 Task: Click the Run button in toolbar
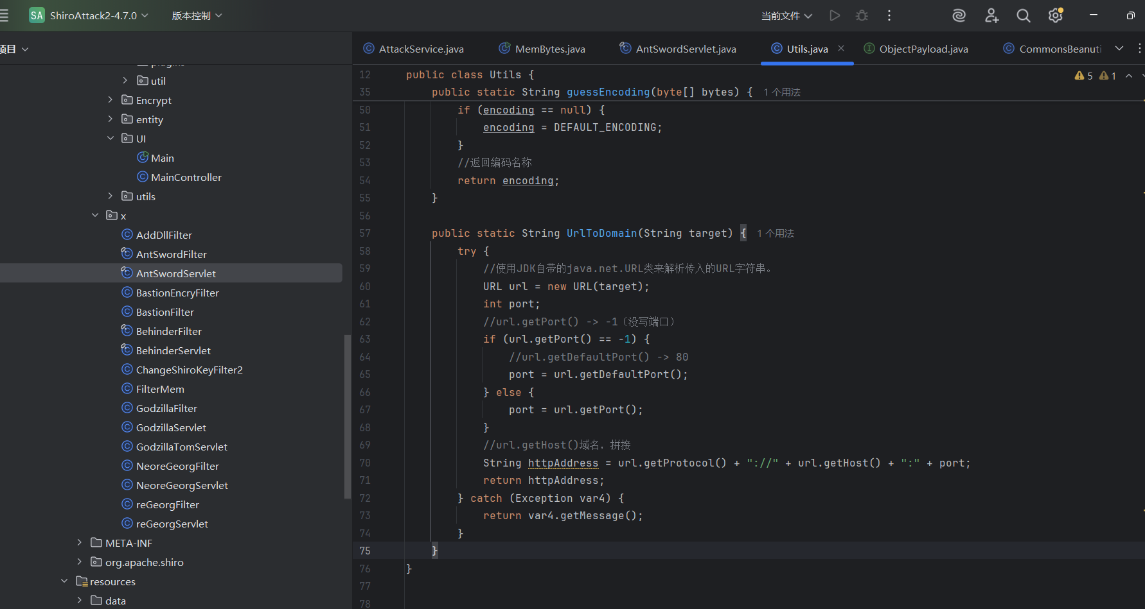click(x=835, y=15)
